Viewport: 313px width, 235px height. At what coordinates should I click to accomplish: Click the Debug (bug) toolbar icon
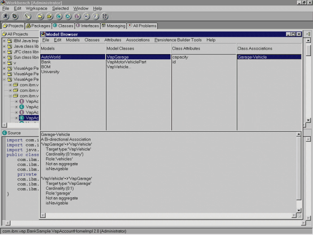tap(15, 16)
